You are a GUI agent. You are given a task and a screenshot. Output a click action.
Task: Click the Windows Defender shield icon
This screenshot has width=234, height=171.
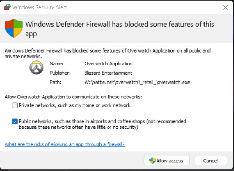click(14, 28)
